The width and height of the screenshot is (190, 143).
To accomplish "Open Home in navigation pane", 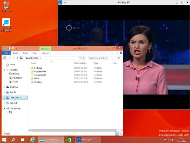I will click(11, 64).
